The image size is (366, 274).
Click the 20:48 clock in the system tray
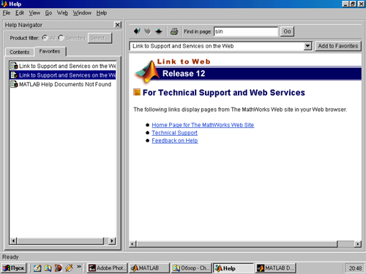[x=355, y=268]
